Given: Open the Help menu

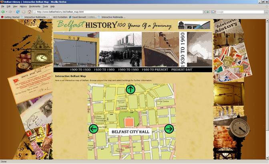Looking at the screenshot, I should tap(52, 6).
